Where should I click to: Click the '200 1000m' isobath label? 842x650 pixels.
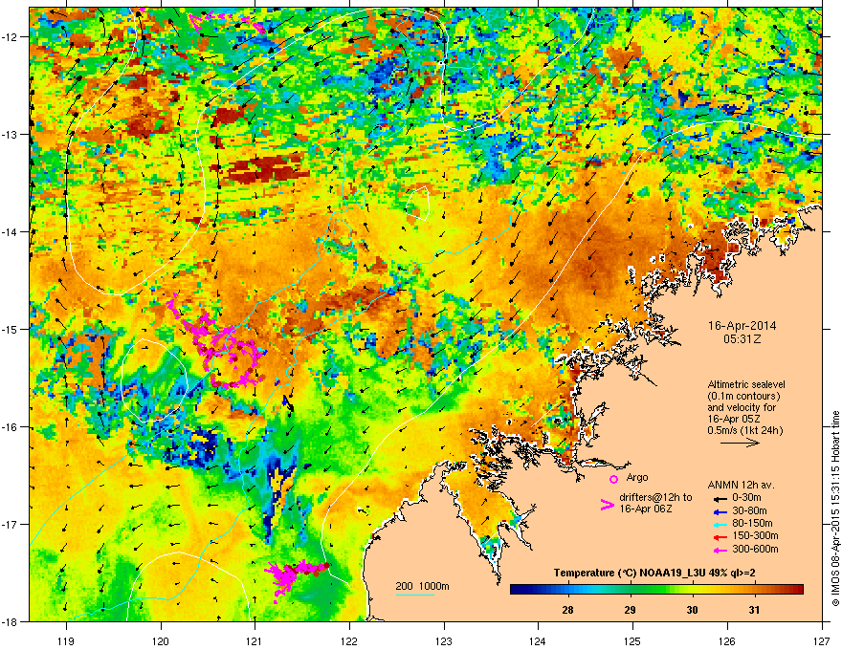422,586
